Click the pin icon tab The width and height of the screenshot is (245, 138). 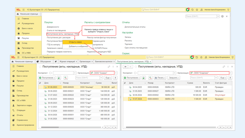[x=56, y=61]
